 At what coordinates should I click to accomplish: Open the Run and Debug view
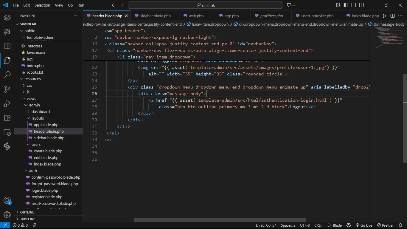click(x=7, y=103)
